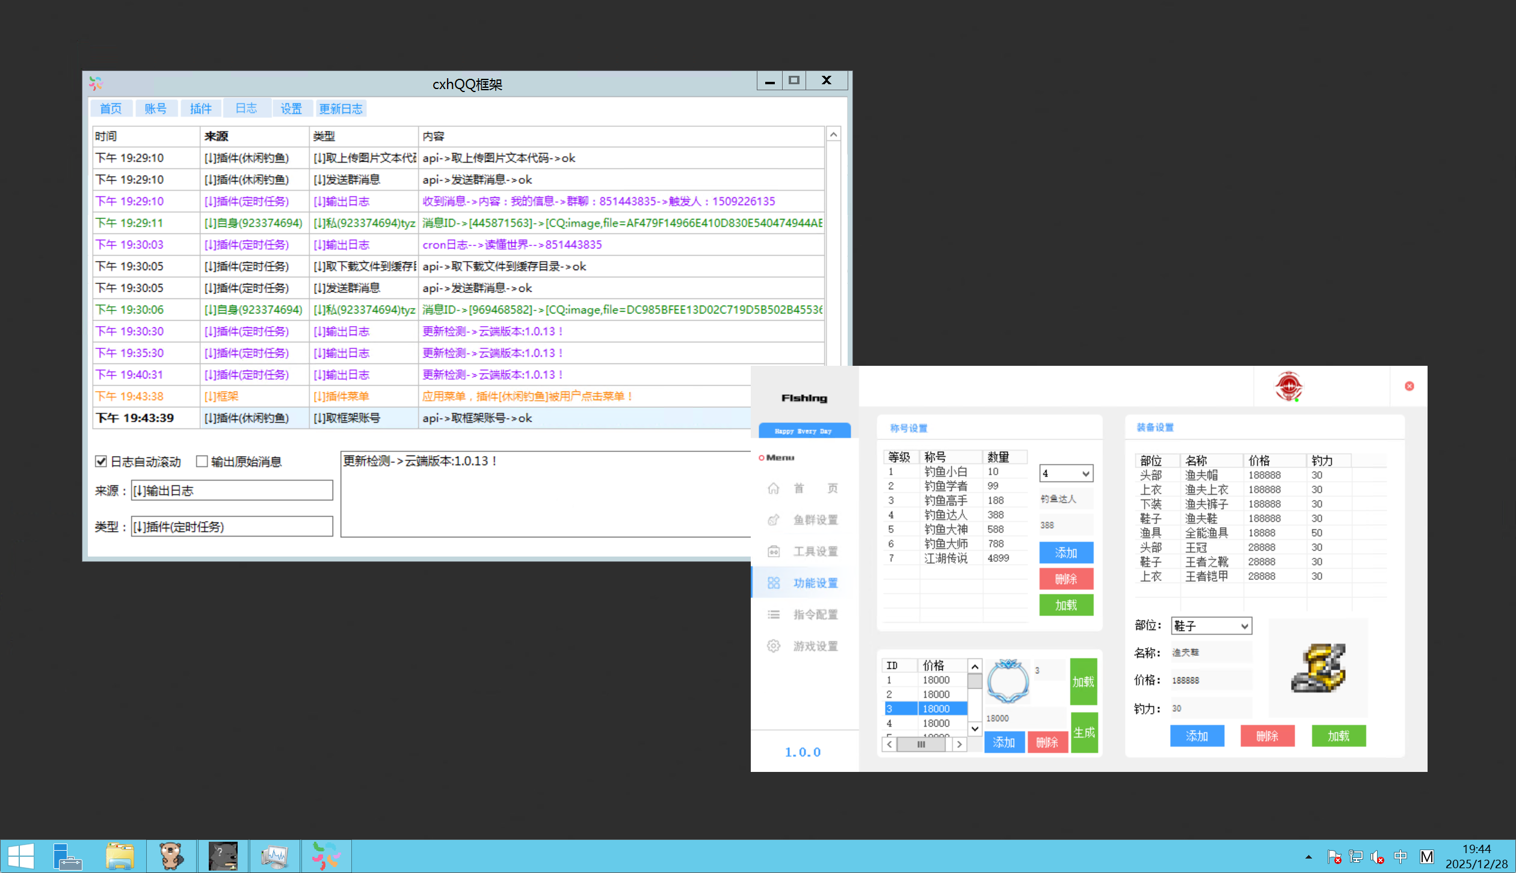Click the 来源 input field
This screenshot has width=1516, height=873.
(x=232, y=490)
